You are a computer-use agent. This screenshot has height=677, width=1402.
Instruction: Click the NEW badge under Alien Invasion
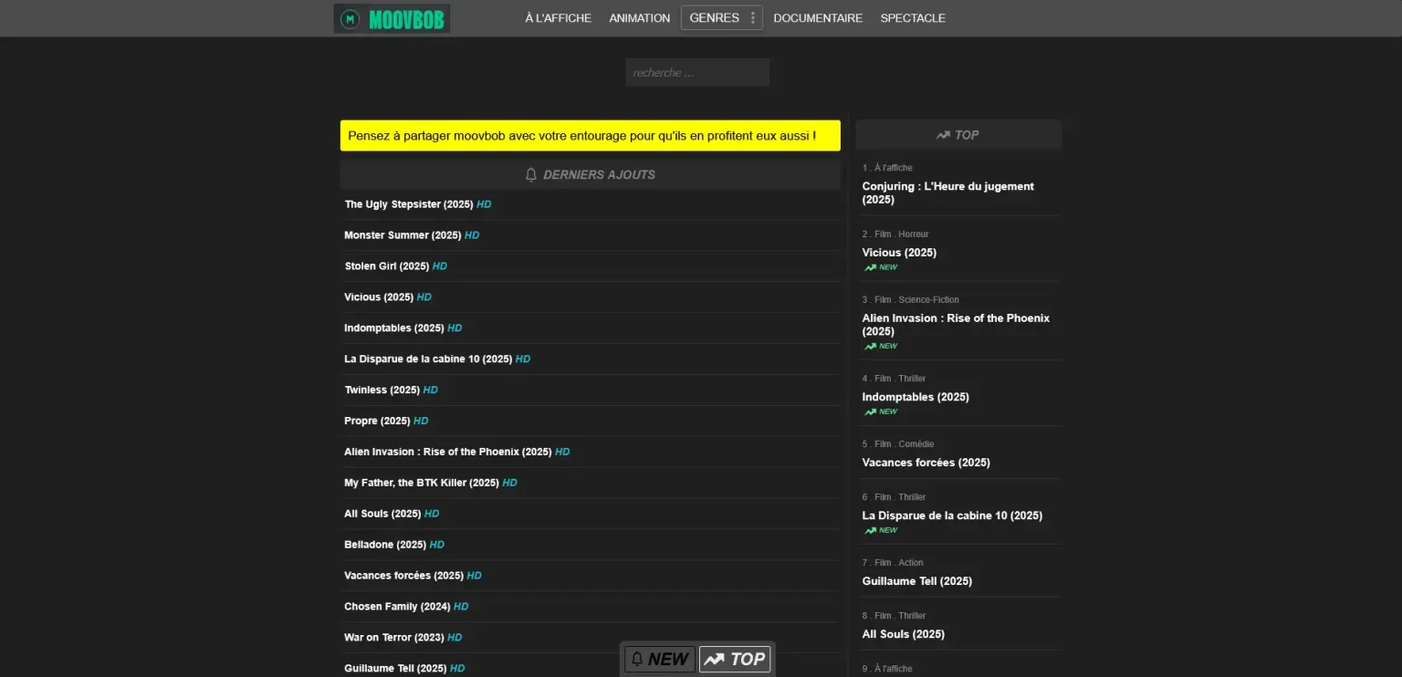point(881,346)
